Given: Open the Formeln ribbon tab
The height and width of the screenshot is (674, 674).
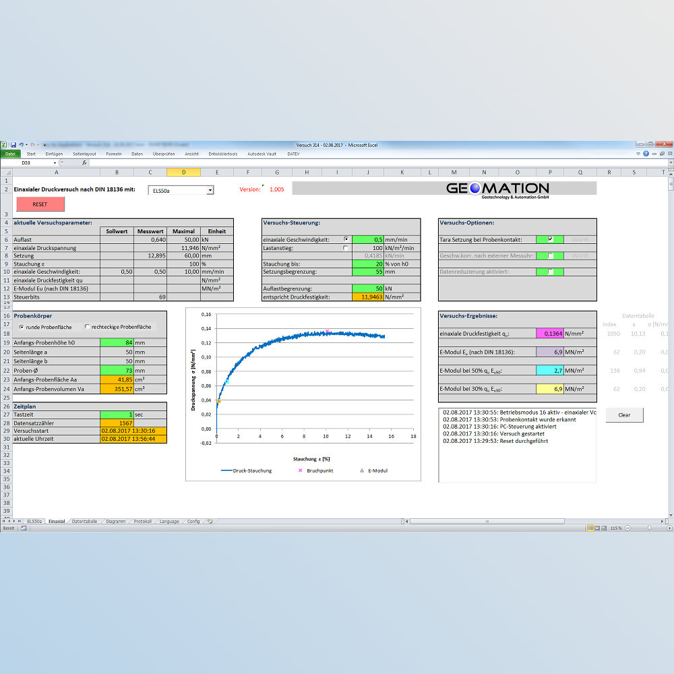Looking at the screenshot, I should pos(114,154).
